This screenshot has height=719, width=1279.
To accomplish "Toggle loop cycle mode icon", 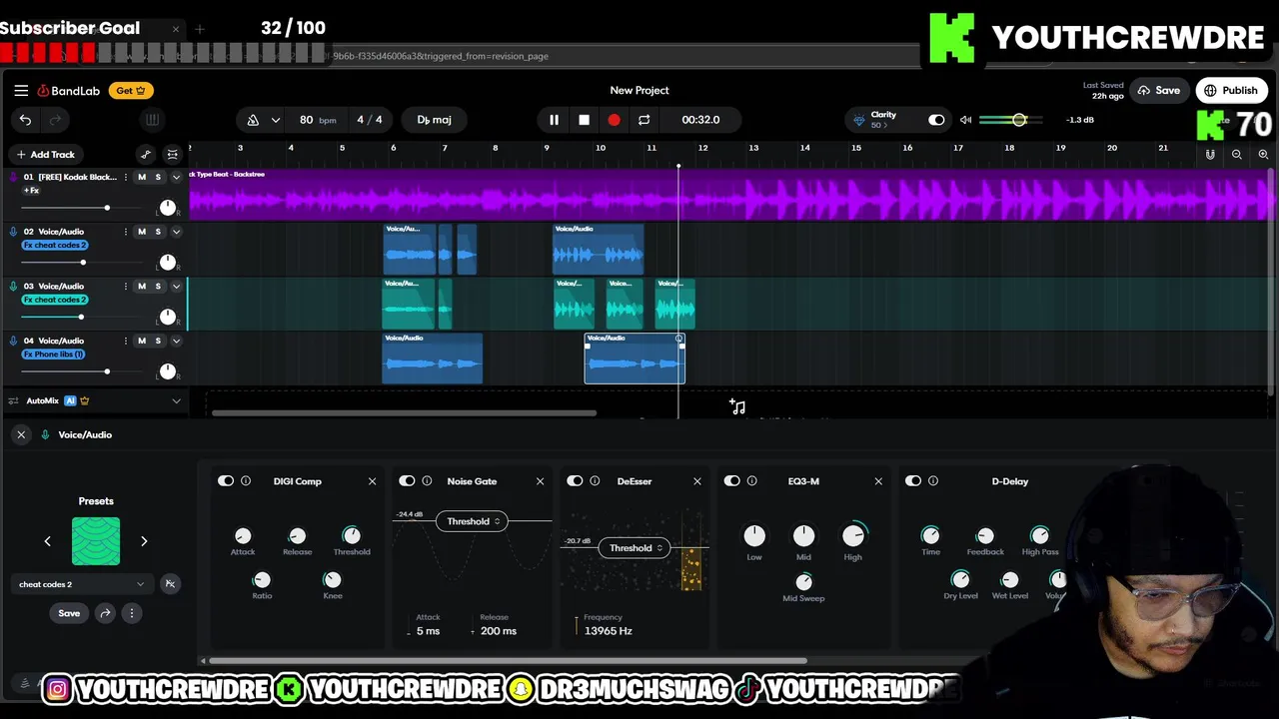I will [643, 120].
